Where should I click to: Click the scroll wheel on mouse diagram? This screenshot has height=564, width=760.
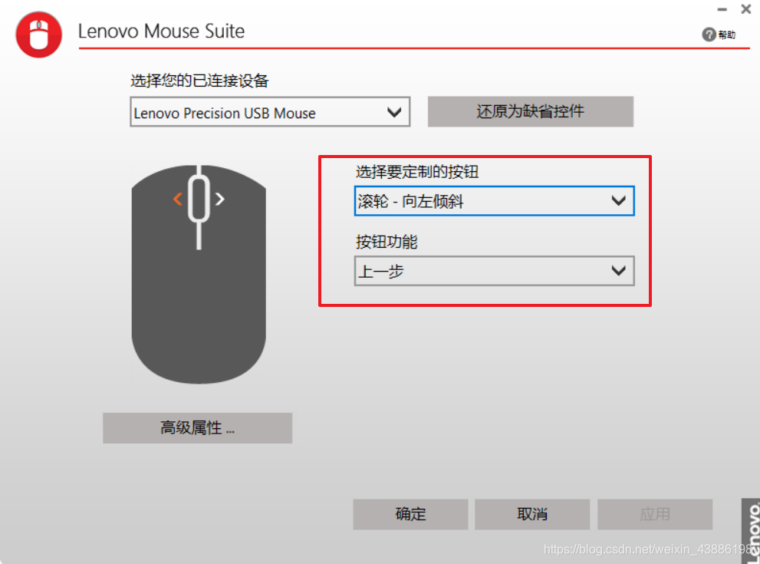point(199,200)
